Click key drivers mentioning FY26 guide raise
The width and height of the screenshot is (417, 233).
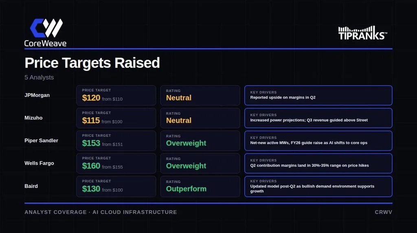tap(318, 141)
